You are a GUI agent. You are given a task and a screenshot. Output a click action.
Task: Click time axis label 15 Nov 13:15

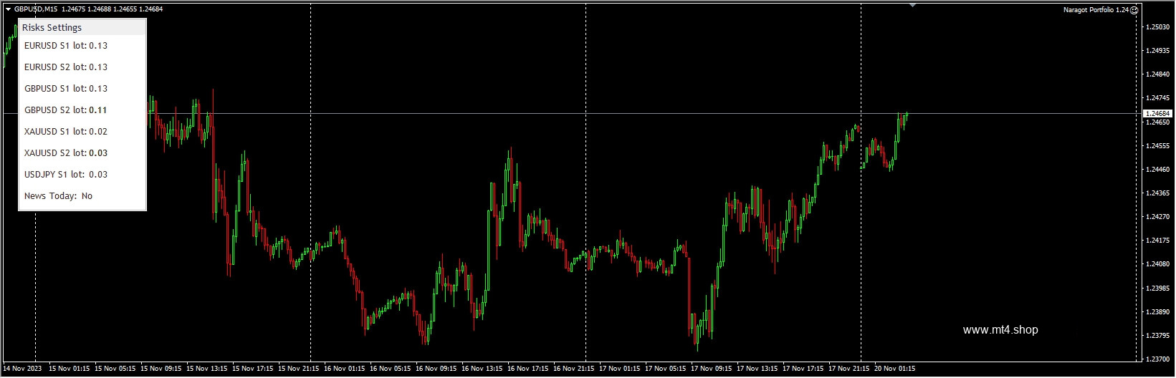[207, 369]
